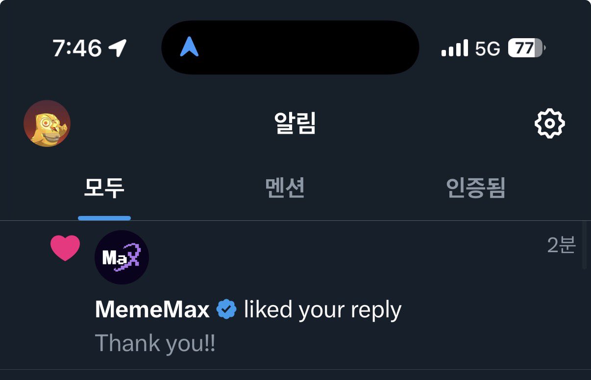Tap the owl profile avatar

(x=47, y=123)
